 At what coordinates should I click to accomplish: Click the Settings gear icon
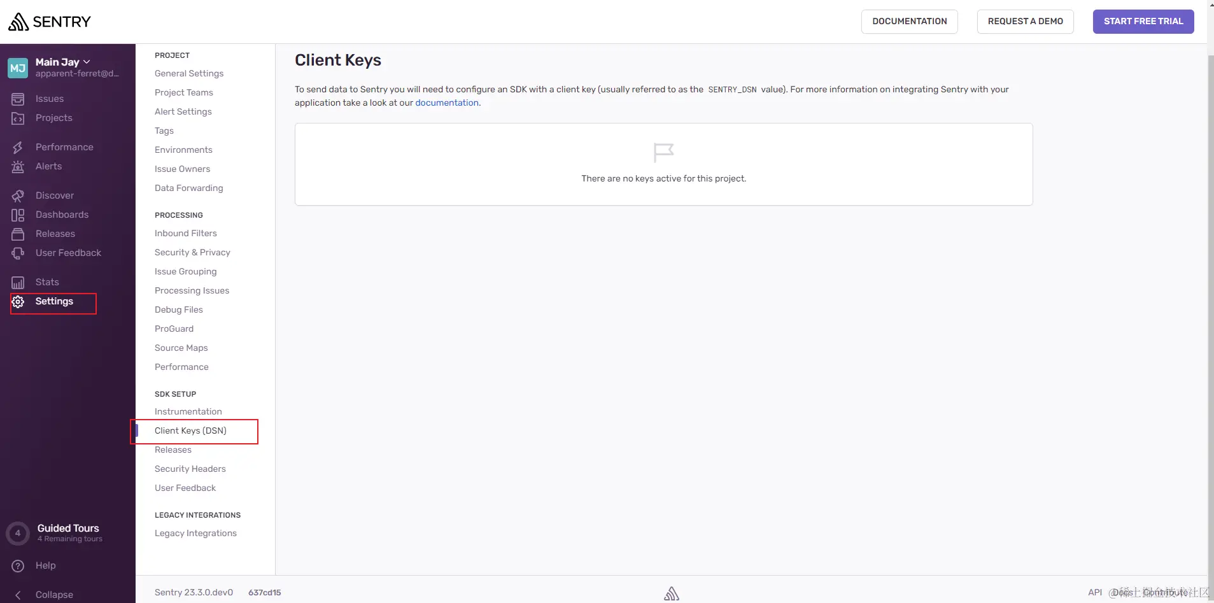click(18, 302)
